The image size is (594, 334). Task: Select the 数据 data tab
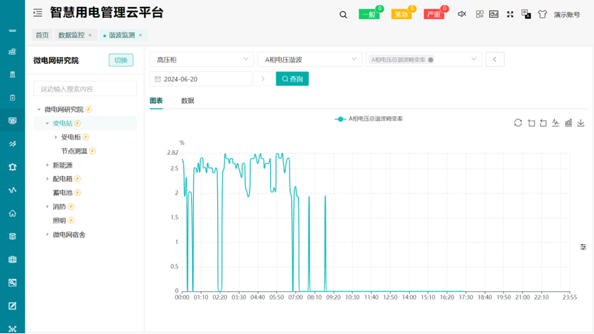188,100
